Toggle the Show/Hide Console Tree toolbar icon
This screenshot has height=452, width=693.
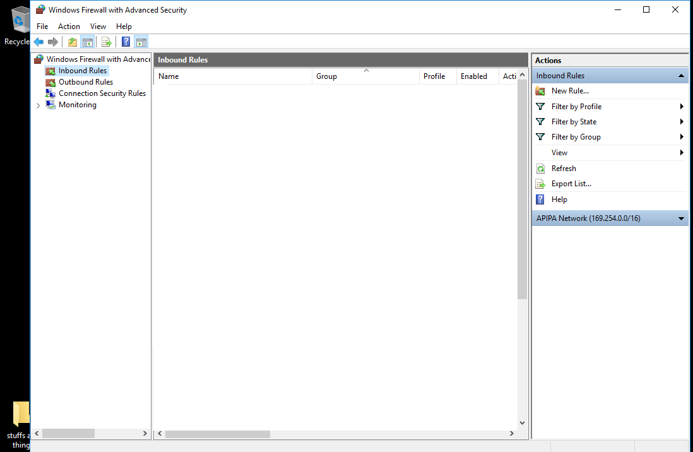87,42
